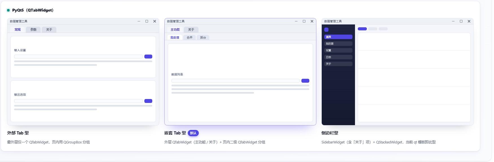Click the active purple pill above the sidebar mockup content
The image size is (494, 162).
tap(362, 29)
